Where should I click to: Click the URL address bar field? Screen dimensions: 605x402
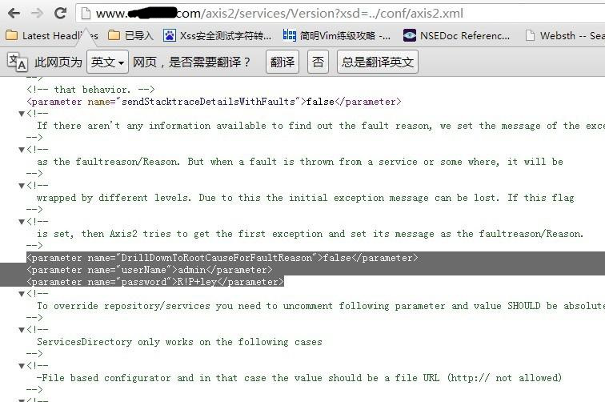(x=340, y=14)
